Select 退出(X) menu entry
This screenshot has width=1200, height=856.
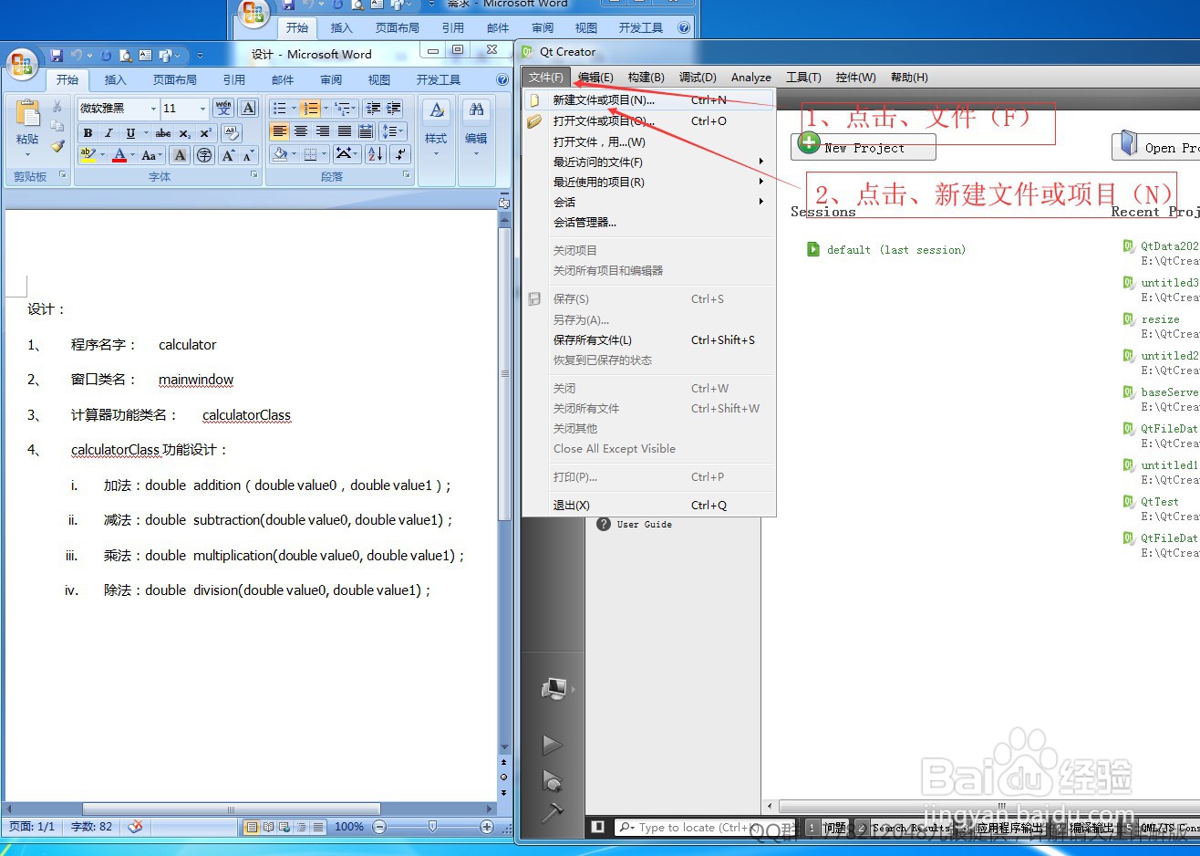[649, 506]
